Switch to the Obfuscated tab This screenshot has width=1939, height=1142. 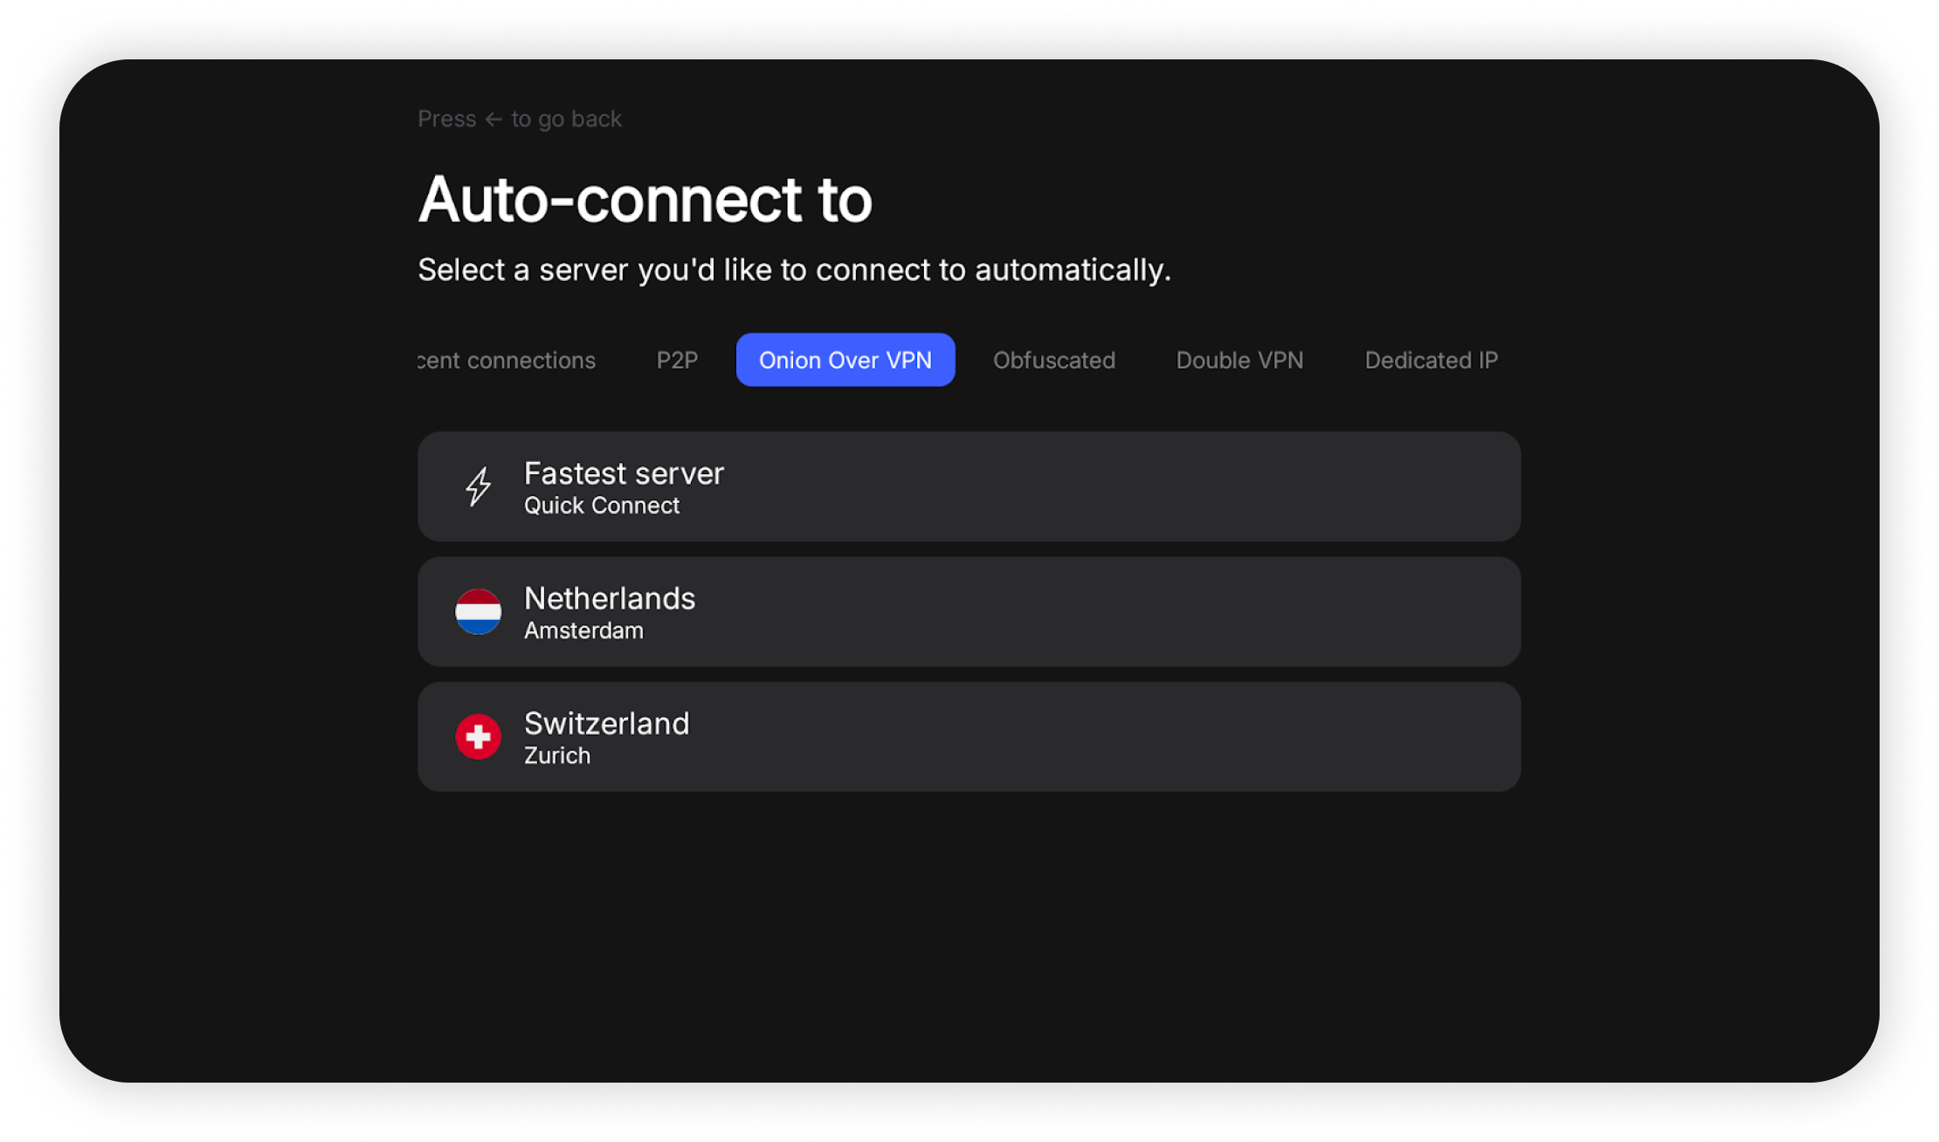point(1053,360)
